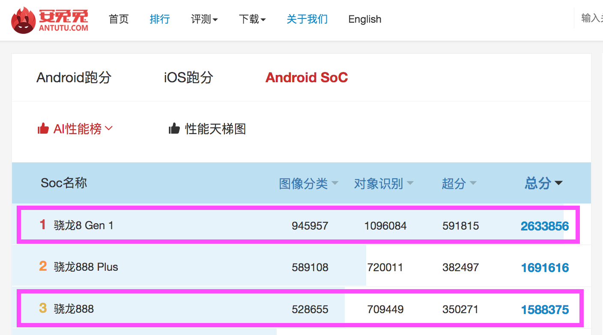The height and width of the screenshot is (335, 603).
Task: Click the rank number 2 badge
Action: pyautogui.click(x=43, y=266)
